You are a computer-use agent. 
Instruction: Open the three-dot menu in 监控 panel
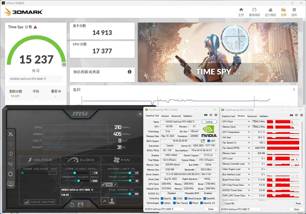(x=294, y=90)
